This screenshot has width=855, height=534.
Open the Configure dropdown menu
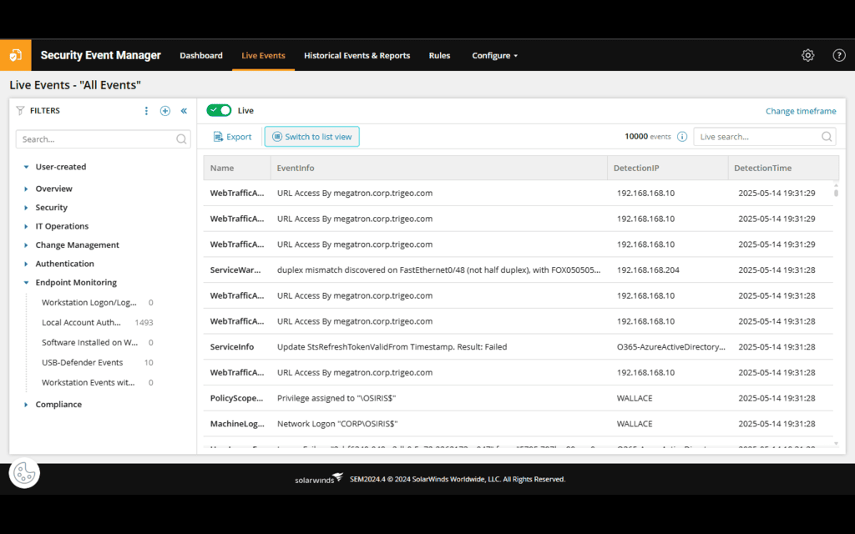494,56
